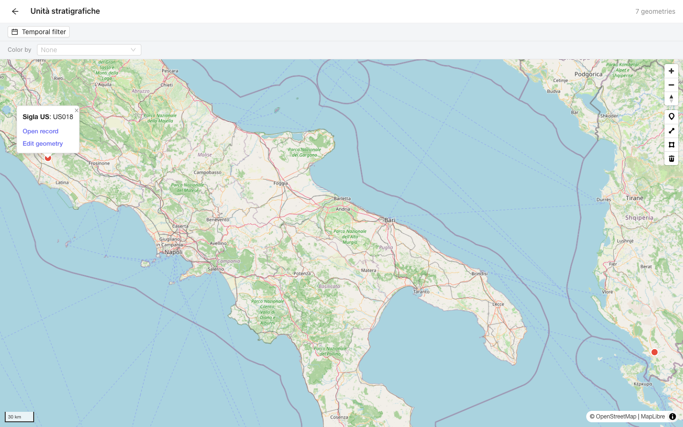Image resolution: width=683 pixels, height=427 pixels.
Task: Go back with the arrow icon
Action: coord(15,11)
